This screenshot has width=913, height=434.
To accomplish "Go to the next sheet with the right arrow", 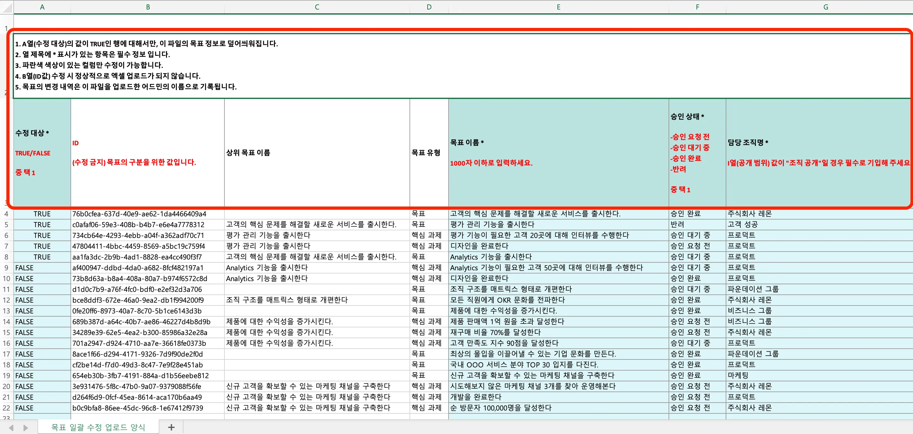I will 25,428.
